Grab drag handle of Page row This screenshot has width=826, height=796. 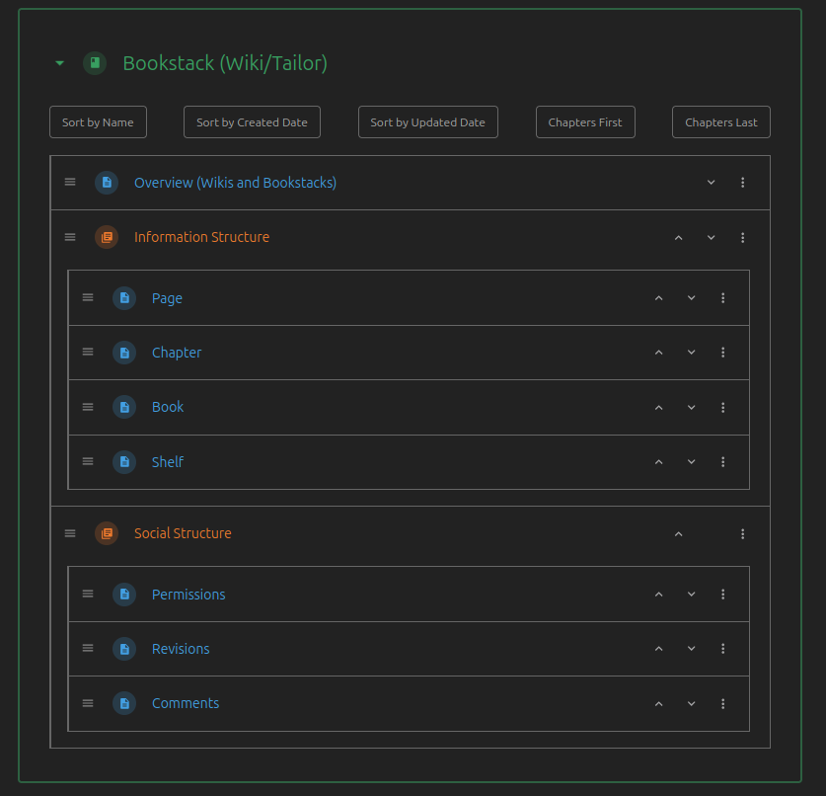[88, 298]
